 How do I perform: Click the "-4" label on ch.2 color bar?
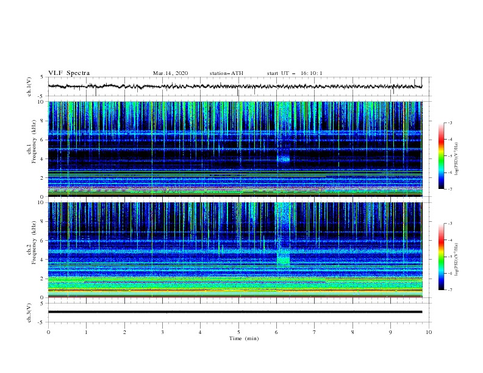449,240
